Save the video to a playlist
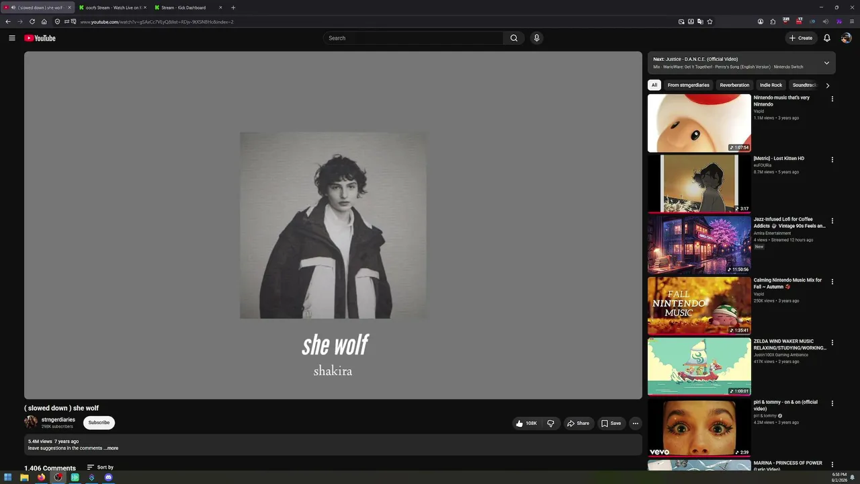This screenshot has width=860, height=484. [611, 424]
